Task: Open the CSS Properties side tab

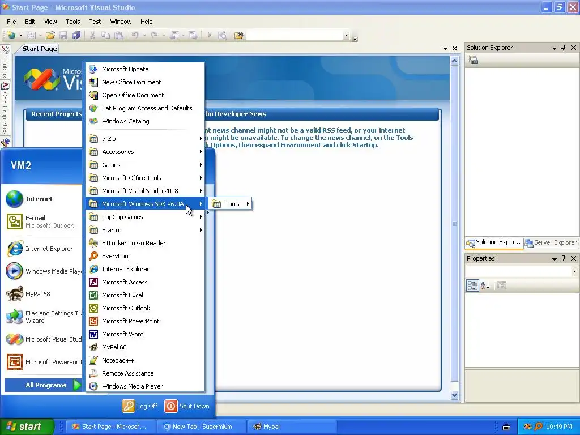Action: (x=5, y=108)
